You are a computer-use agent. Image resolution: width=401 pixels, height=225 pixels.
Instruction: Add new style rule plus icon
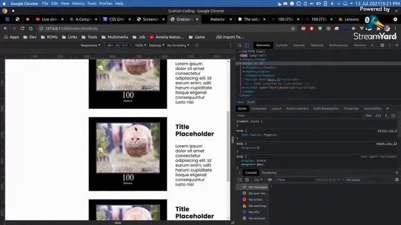point(386,116)
